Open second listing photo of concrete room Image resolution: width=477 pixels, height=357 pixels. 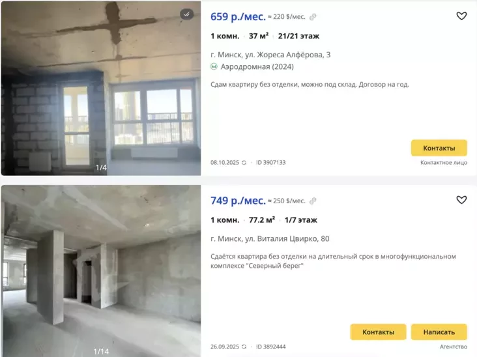101,271
